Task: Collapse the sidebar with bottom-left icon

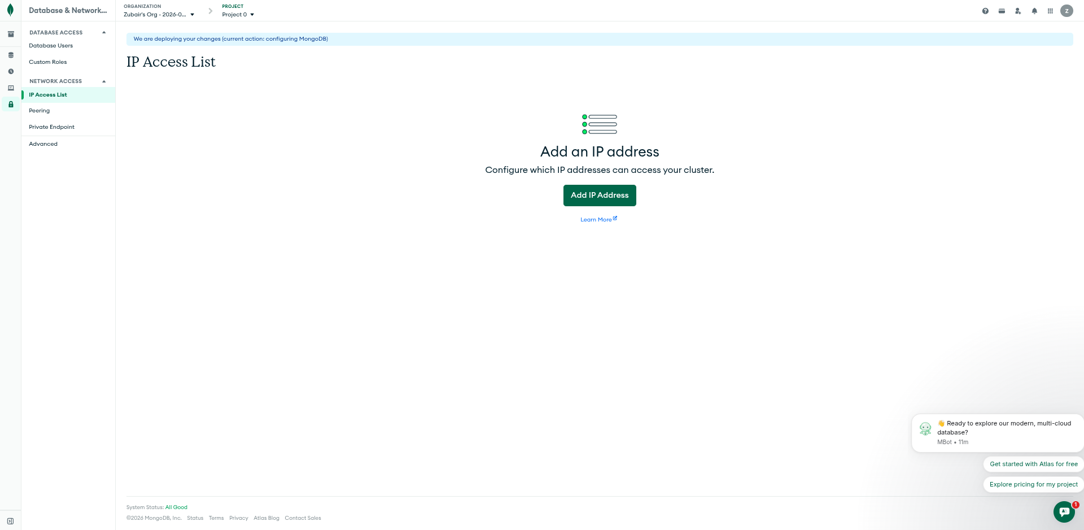Action: 10,521
